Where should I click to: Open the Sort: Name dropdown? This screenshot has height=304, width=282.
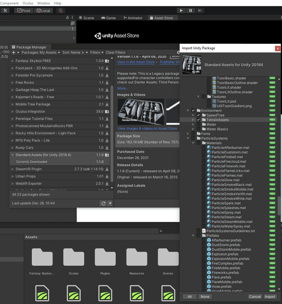coord(75,53)
